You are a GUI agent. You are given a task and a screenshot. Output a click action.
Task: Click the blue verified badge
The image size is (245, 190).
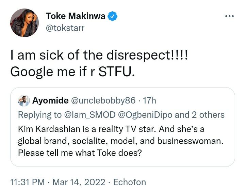(x=113, y=16)
